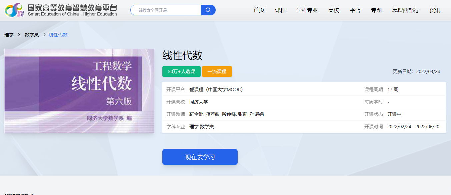This screenshot has height=195, width=451.
Task: Click the linear algebra course cover image
Action: pyautogui.click(x=79, y=91)
